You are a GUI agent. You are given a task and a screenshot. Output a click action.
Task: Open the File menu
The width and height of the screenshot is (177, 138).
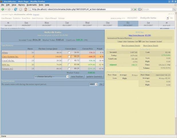[3, 5]
